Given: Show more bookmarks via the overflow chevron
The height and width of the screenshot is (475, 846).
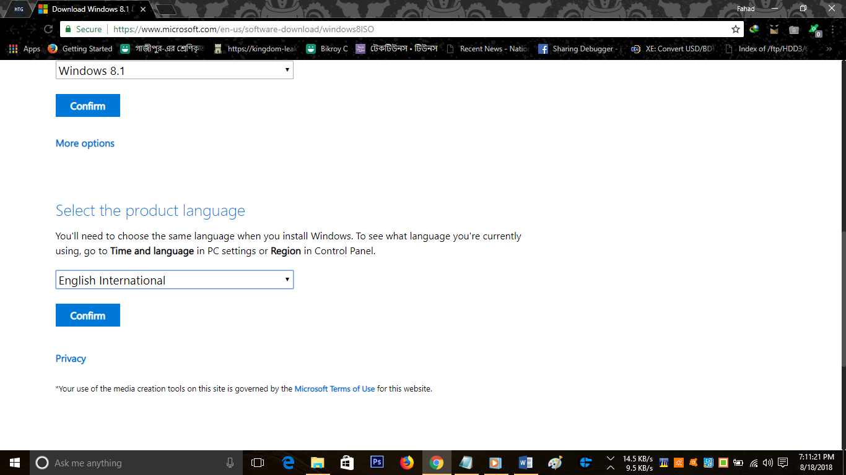Looking at the screenshot, I should [829, 49].
